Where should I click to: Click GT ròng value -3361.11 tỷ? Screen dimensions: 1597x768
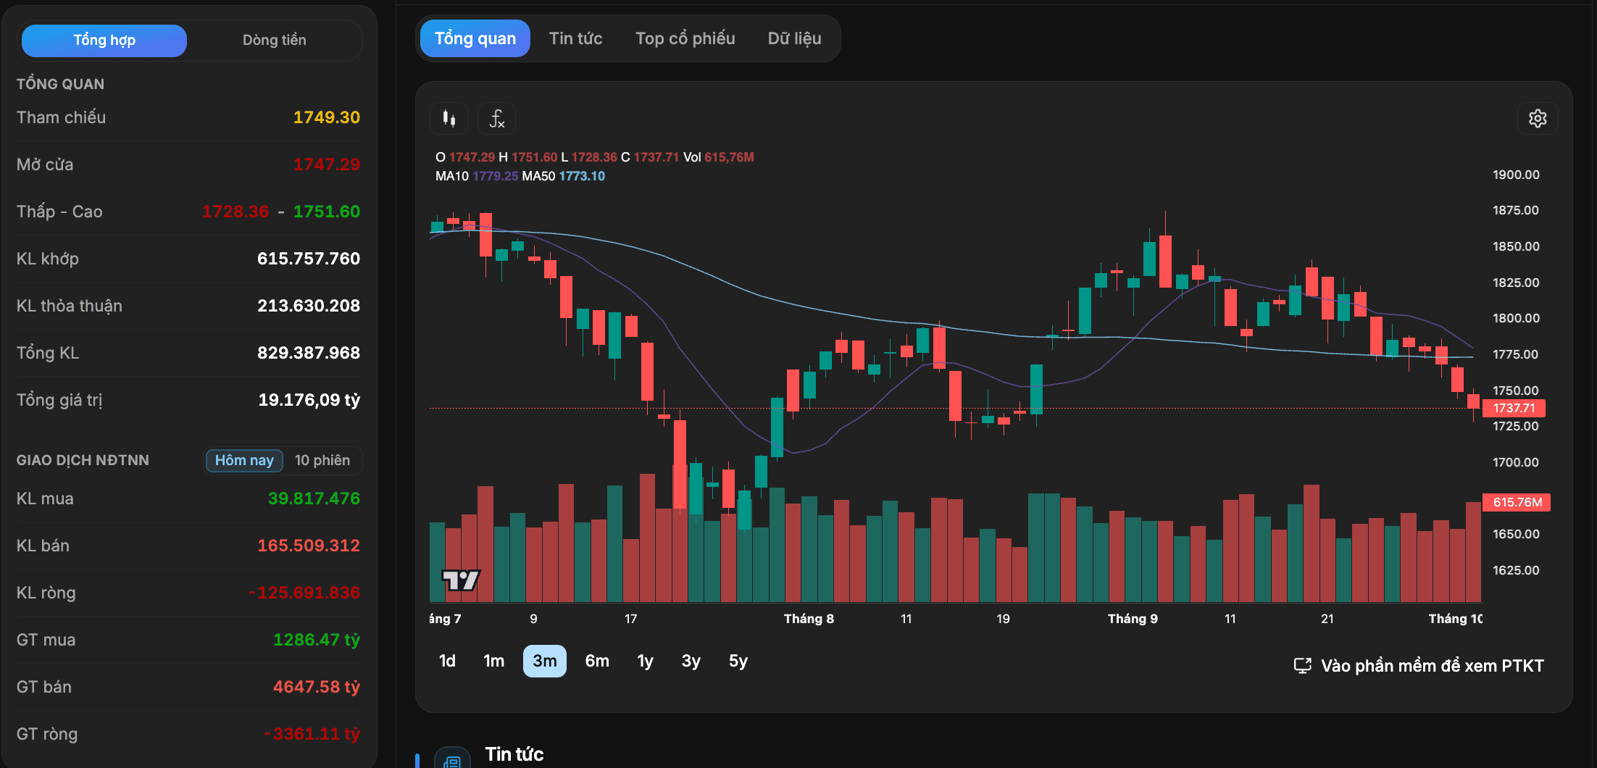tap(312, 734)
